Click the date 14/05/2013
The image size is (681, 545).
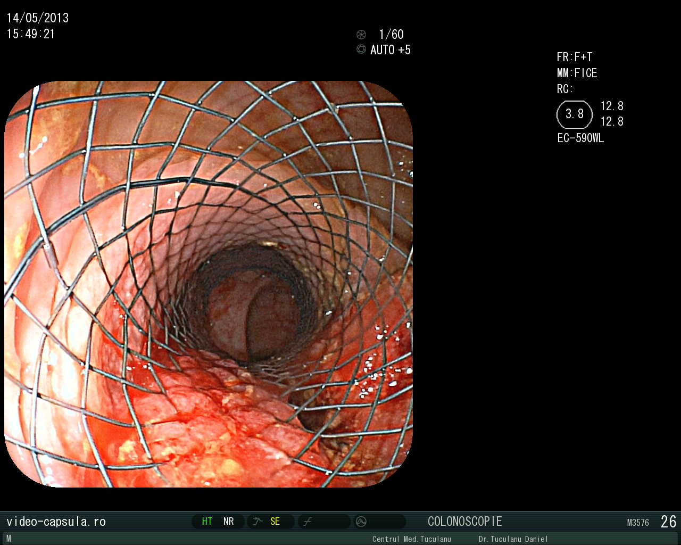(x=38, y=18)
